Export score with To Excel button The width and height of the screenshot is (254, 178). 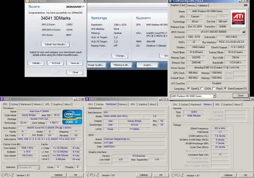(x=56, y=63)
